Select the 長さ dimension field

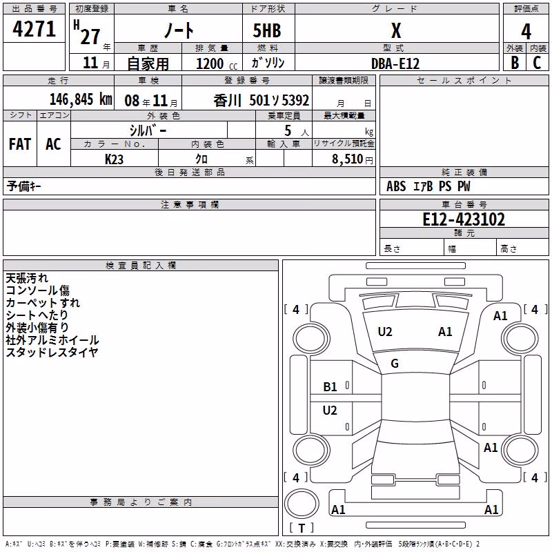coord(412,247)
